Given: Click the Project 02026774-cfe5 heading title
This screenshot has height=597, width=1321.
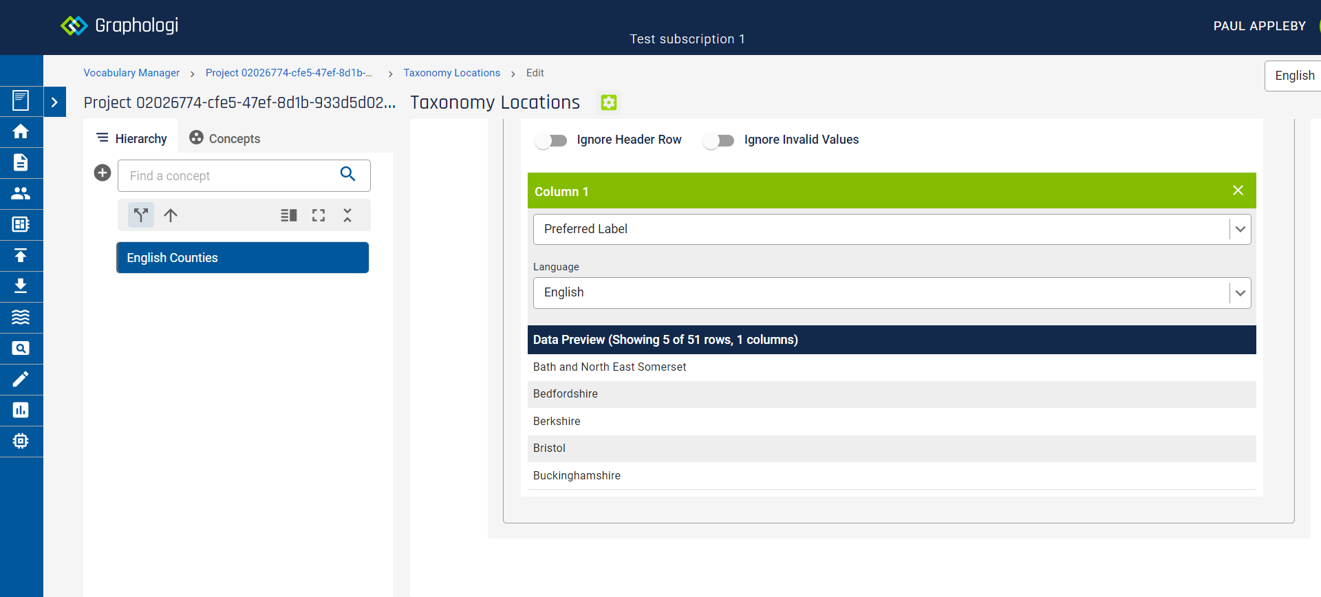Looking at the screenshot, I should [x=239, y=102].
